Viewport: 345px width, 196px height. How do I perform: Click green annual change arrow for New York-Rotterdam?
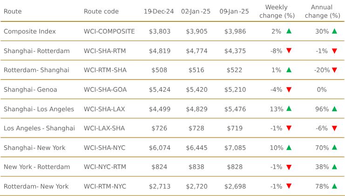[x=334, y=167]
